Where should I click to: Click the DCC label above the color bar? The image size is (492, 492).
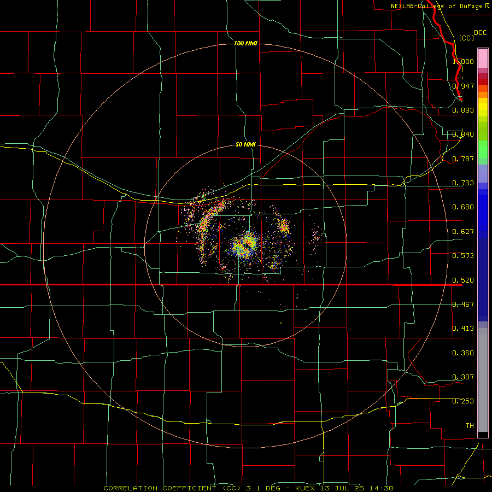[480, 33]
